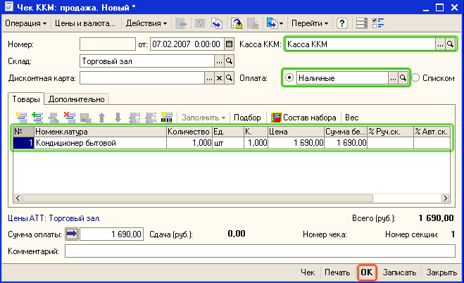
Task: Click ellipsis button for Дисконтная карта
Action: point(209,78)
